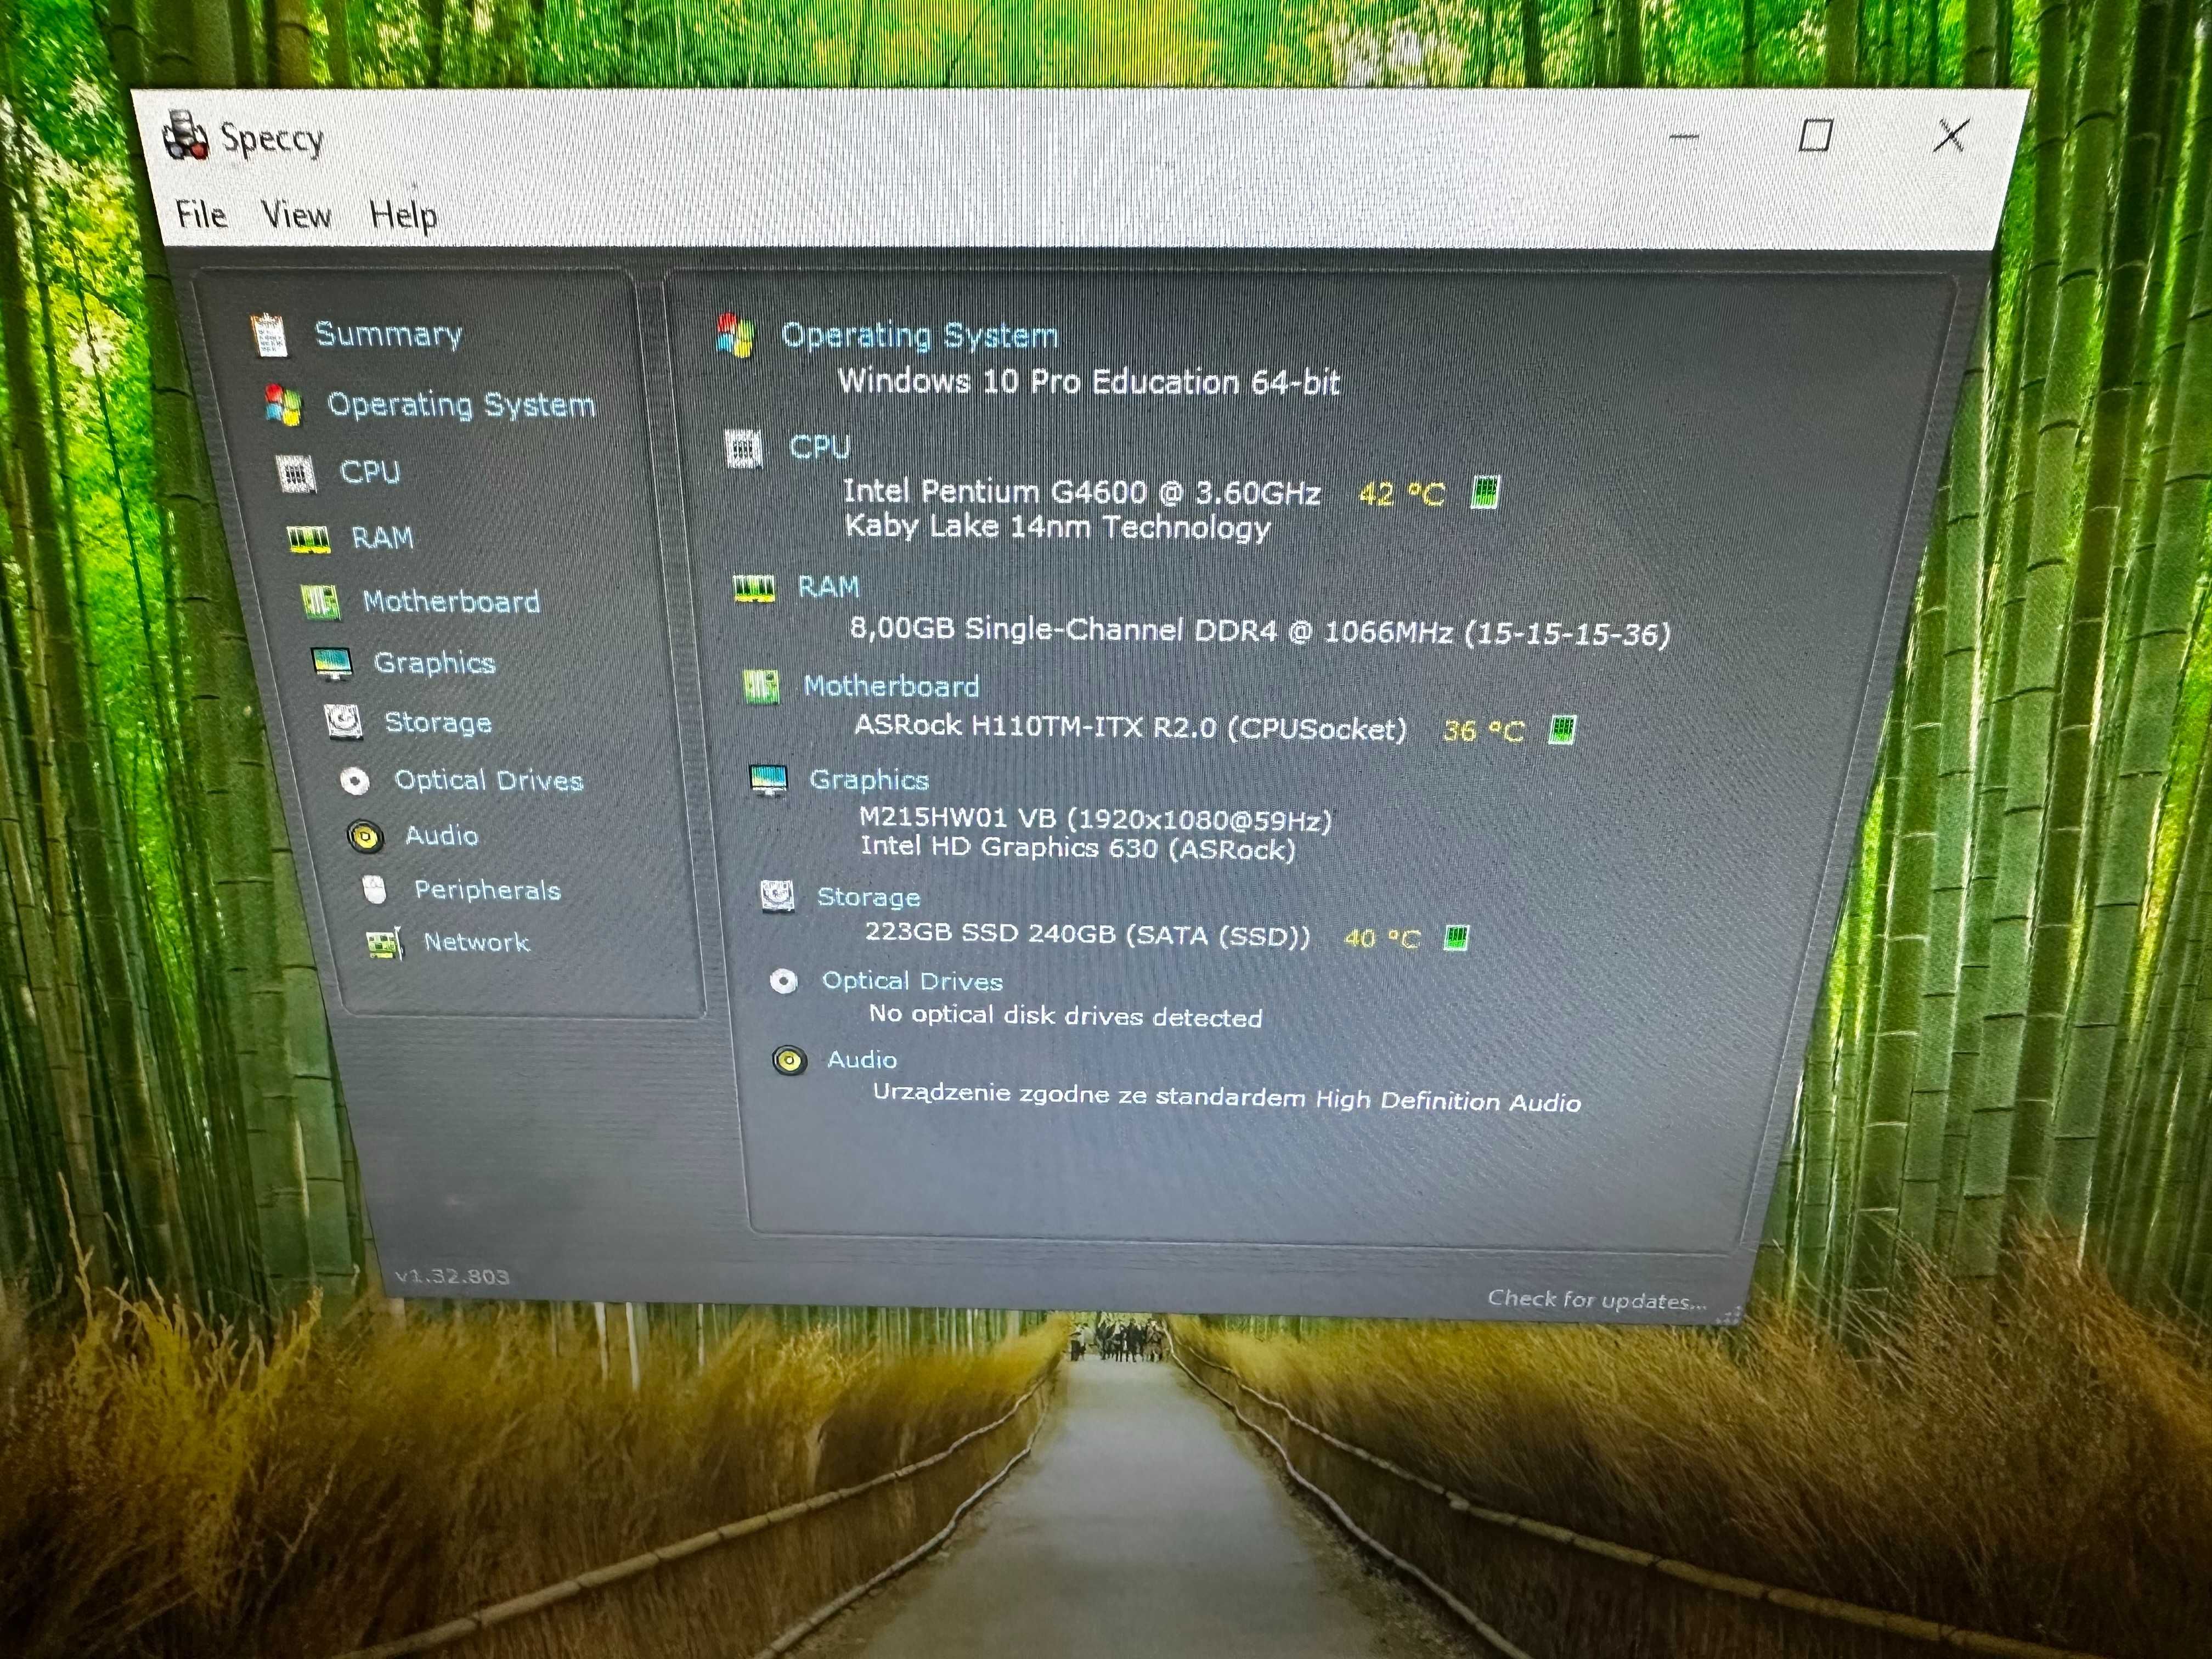2212x1659 pixels.
Task: Open the Help menu
Action: 403,216
